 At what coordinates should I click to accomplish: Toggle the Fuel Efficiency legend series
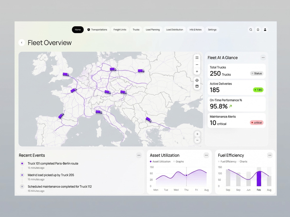pos(227,161)
